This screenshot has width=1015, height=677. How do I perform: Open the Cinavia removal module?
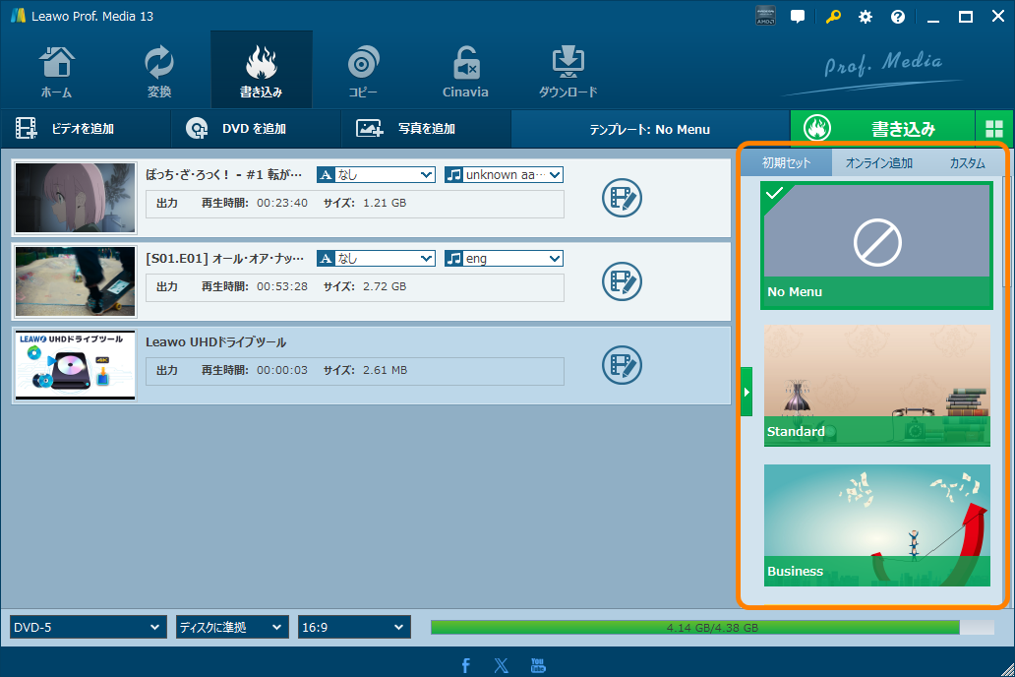point(465,72)
